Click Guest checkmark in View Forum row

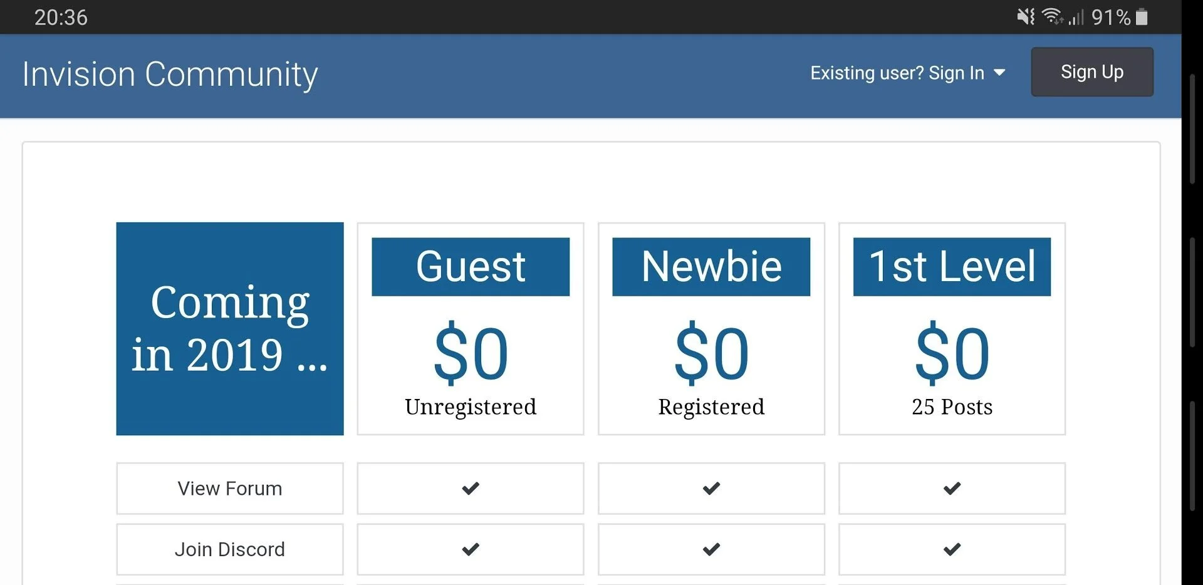(x=471, y=488)
